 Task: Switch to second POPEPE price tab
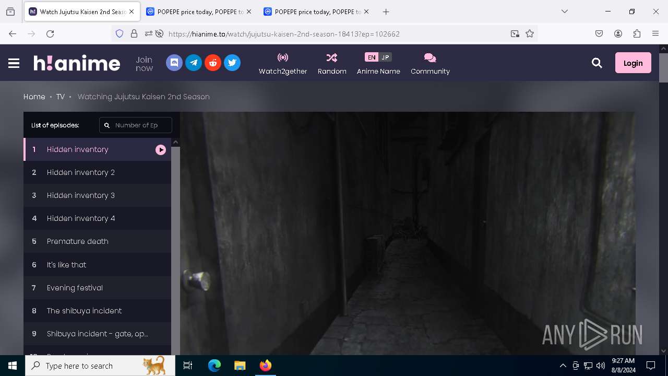pos(316,11)
